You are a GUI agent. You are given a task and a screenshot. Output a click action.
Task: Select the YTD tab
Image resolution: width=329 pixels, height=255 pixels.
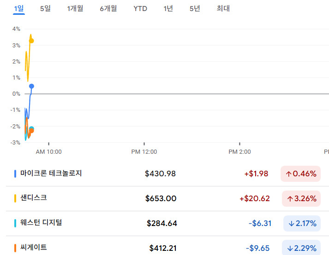(140, 8)
